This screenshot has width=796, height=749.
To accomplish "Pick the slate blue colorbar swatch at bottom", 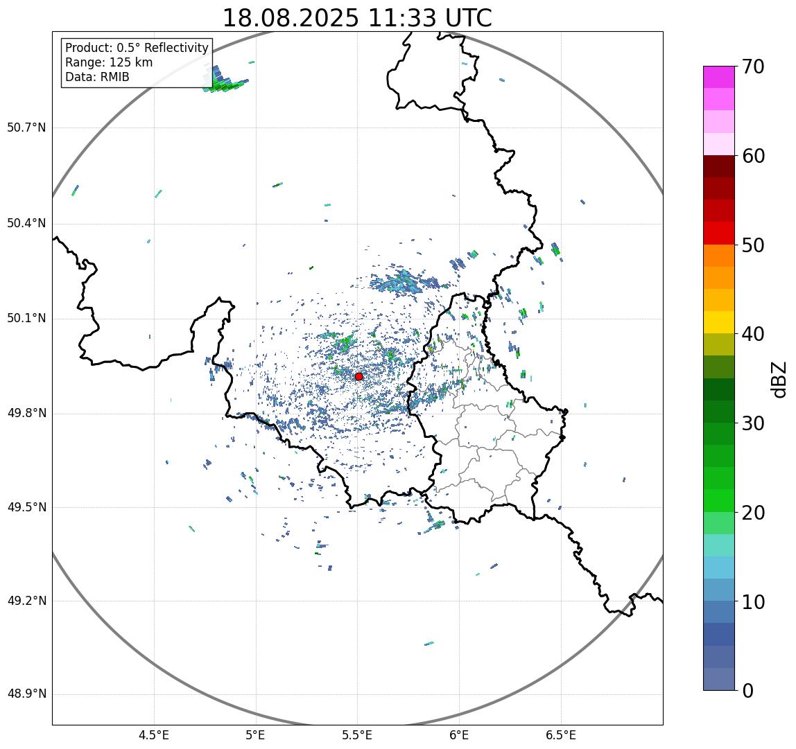I will click(719, 680).
